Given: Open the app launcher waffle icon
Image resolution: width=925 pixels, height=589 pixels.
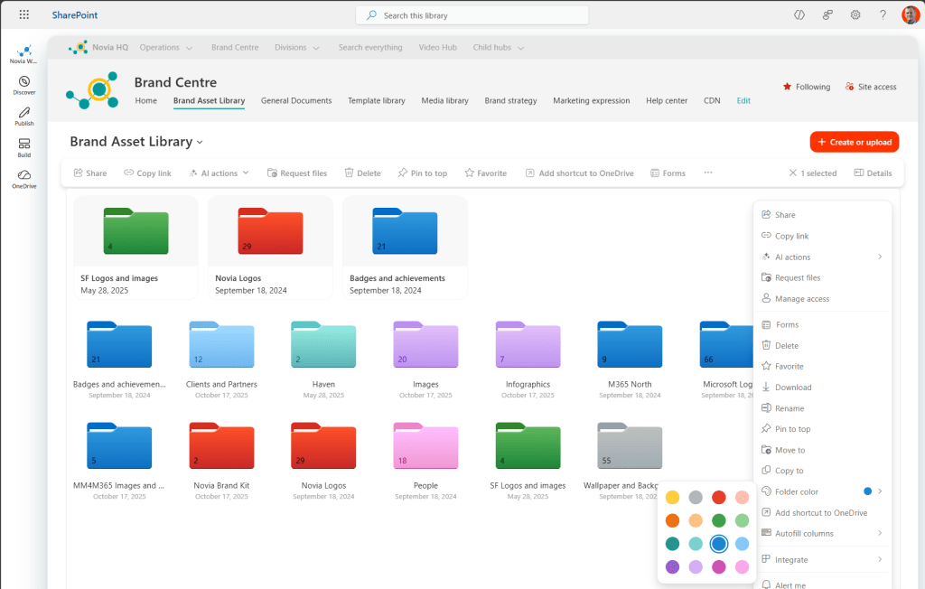Looking at the screenshot, I should coord(23,15).
